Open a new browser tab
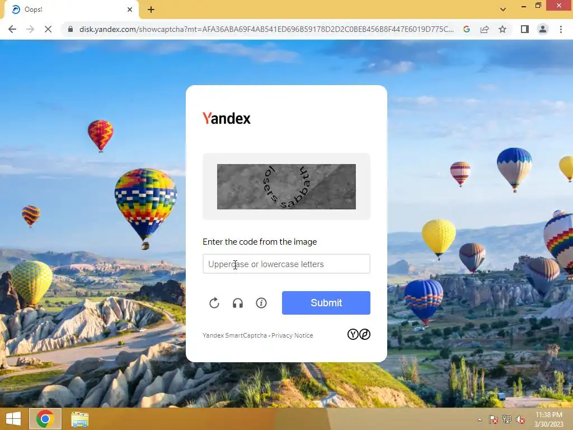 pos(151,10)
